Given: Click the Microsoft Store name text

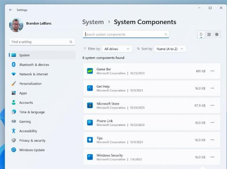Looking at the screenshot, I should (x=108, y=103).
